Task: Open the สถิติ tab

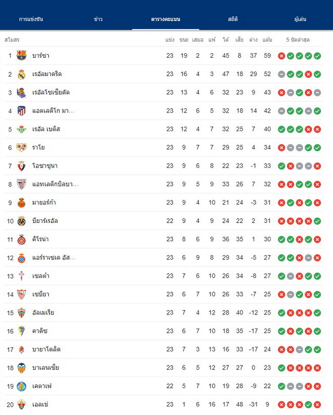Action: pos(233,19)
